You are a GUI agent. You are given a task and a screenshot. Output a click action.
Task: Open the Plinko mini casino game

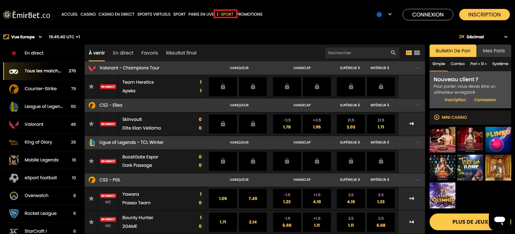(498, 140)
